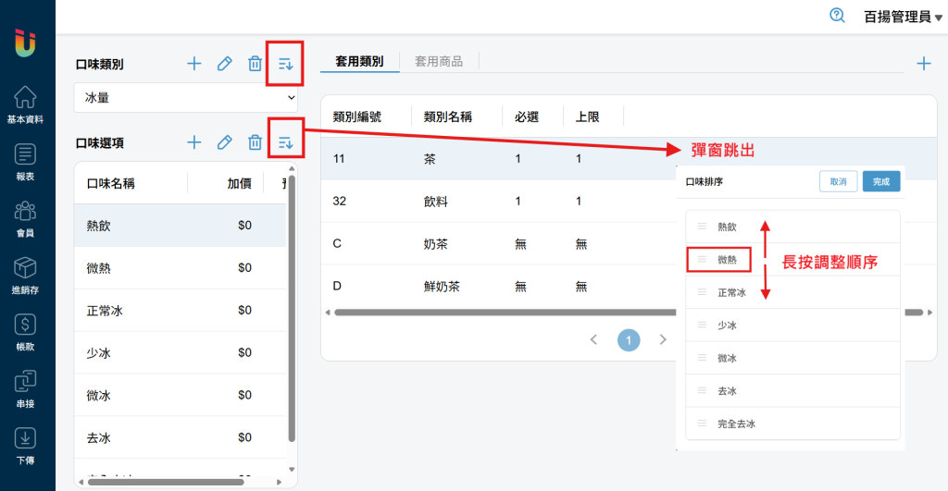Go to 進銷存 in the sidebar

pos(26,276)
